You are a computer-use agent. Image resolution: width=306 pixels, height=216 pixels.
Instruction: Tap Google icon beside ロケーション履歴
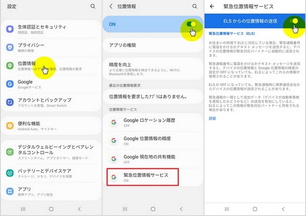113,122
